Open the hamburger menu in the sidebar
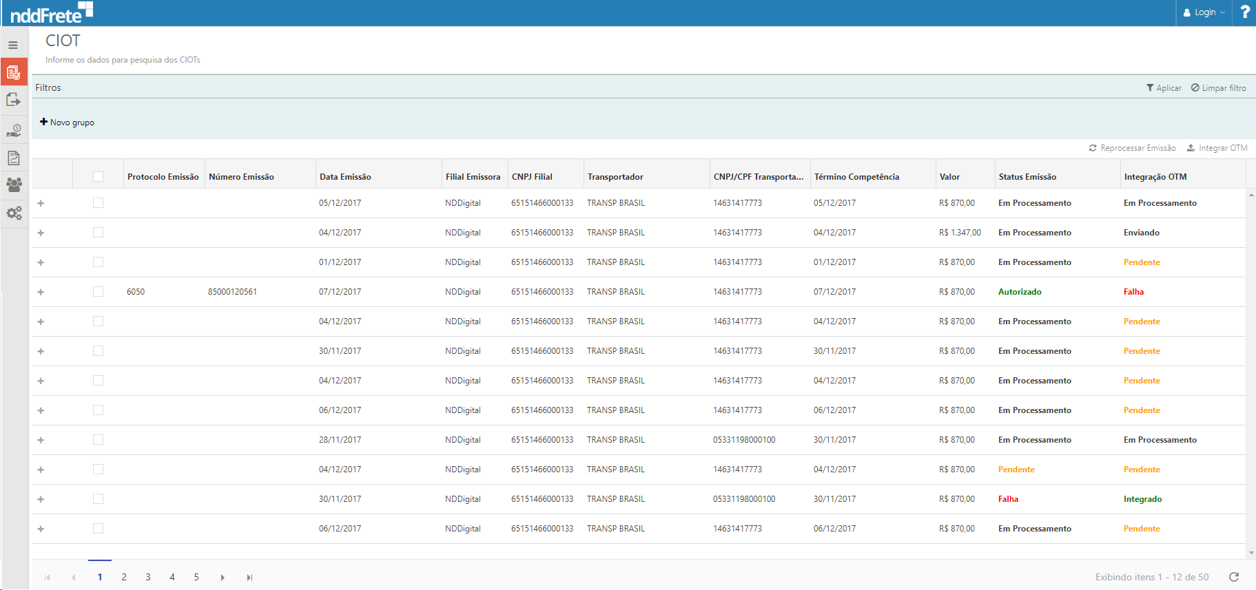Image resolution: width=1256 pixels, height=590 pixels. [13, 45]
